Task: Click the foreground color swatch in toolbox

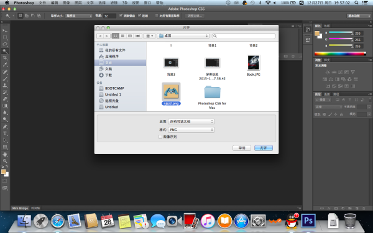Action: click(3, 171)
